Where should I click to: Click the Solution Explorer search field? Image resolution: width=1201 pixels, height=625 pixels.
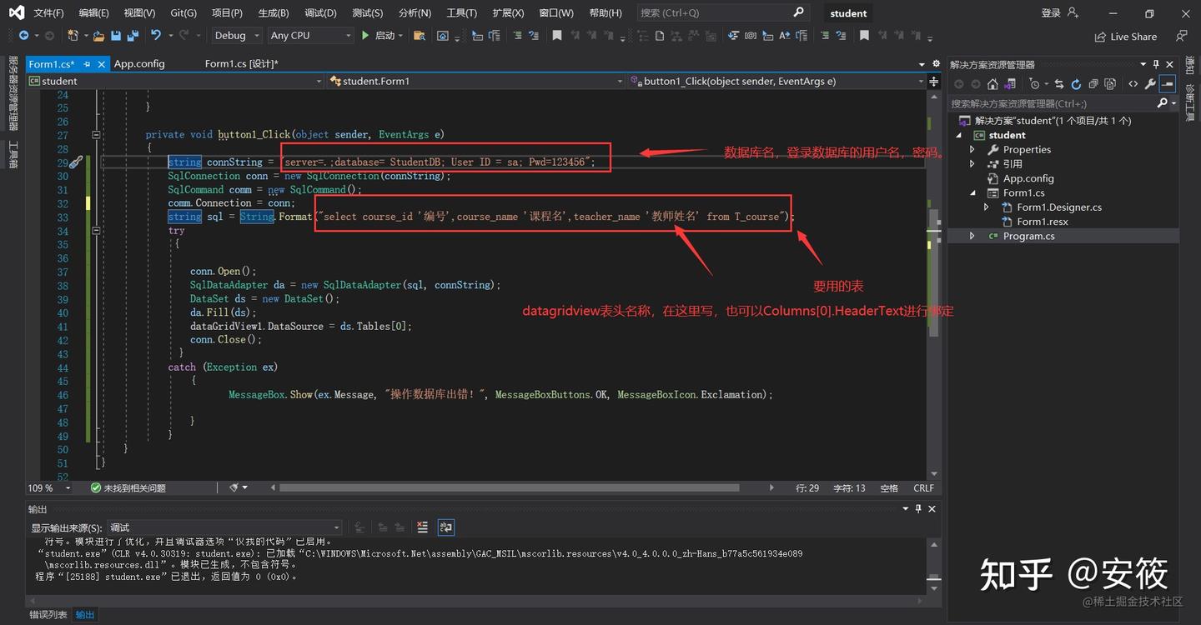click(1059, 103)
